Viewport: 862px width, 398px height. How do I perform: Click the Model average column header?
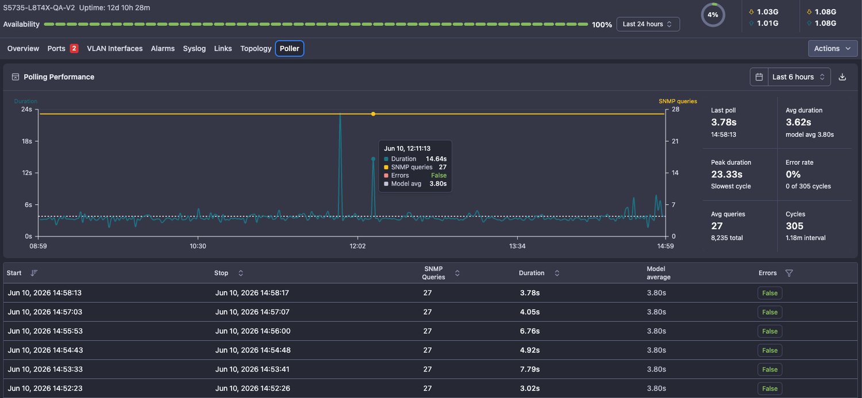(x=659, y=273)
